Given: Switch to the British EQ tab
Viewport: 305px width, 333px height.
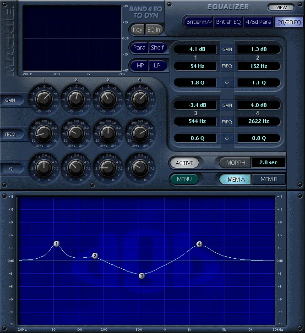Looking at the screenshot, I should (x=229, y=22).
